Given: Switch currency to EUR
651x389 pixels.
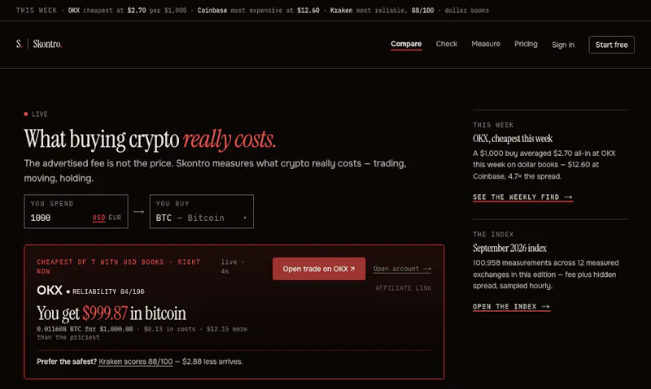Looking at the screenshot, I should click(x=115, y=218).
